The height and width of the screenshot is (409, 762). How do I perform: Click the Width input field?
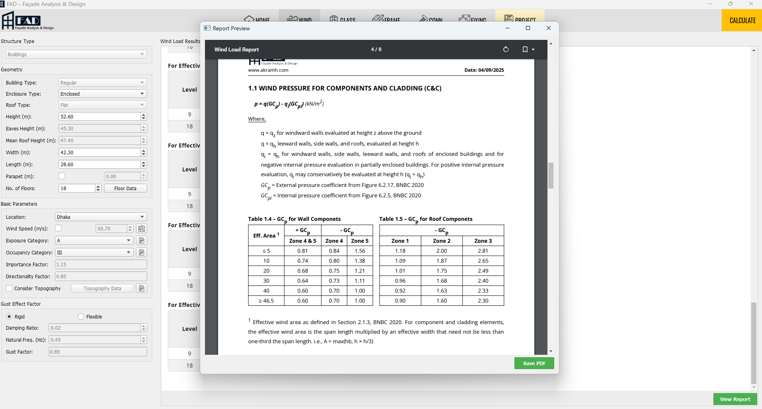100,152
